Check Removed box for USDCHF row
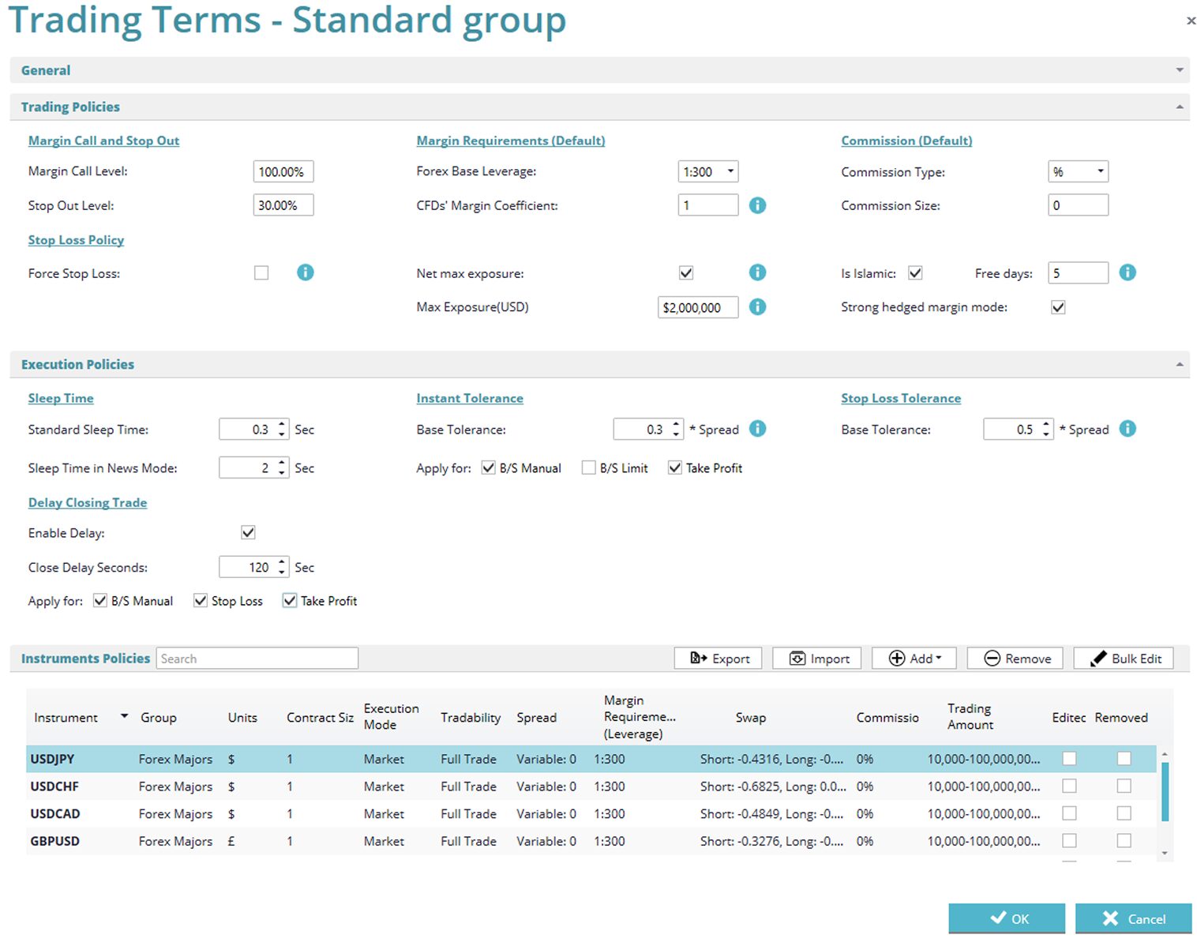Screen dimensions: 1197x946 1124,786
